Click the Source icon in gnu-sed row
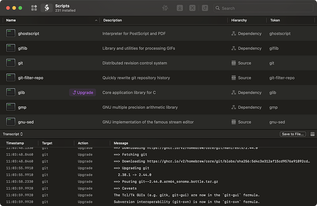Viewport: 317px width, 206px height. coord(234,122)
